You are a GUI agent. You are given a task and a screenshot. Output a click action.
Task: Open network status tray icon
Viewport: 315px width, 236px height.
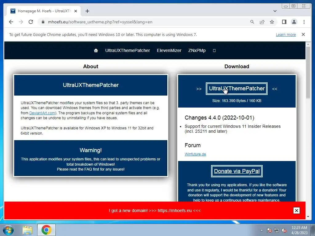click(277, 230)
